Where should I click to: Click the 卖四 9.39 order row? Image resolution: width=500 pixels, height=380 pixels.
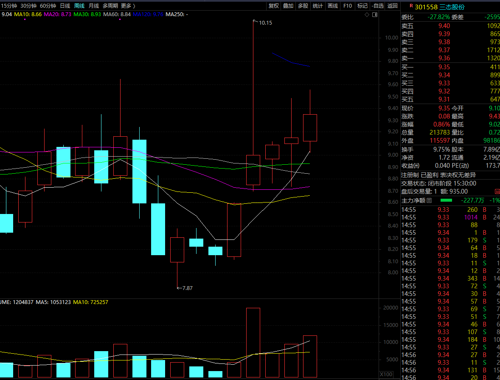450,34
